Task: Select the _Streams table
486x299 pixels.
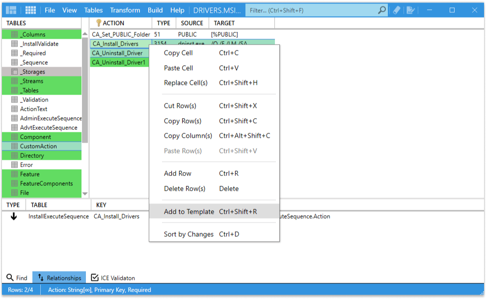Action: point(42,81)
